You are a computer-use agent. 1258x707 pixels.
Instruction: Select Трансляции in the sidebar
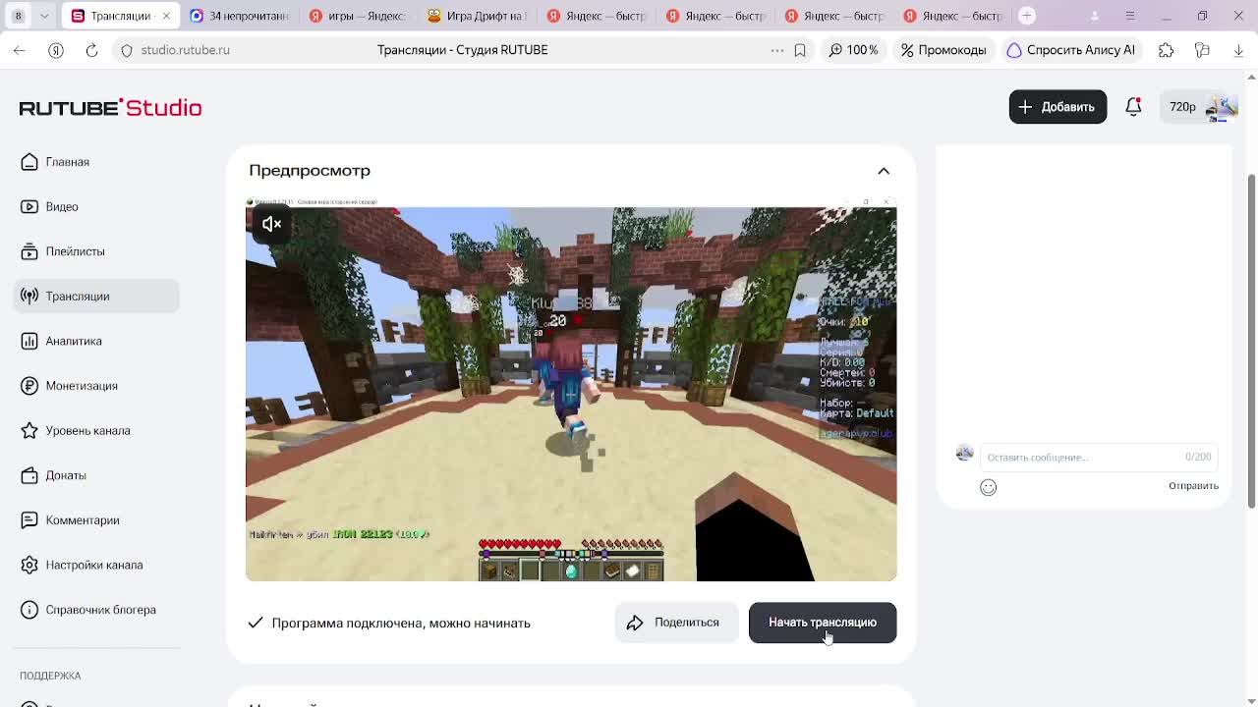point(96,297)
